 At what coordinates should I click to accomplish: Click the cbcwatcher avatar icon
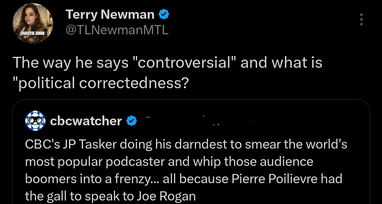[35, 121]
